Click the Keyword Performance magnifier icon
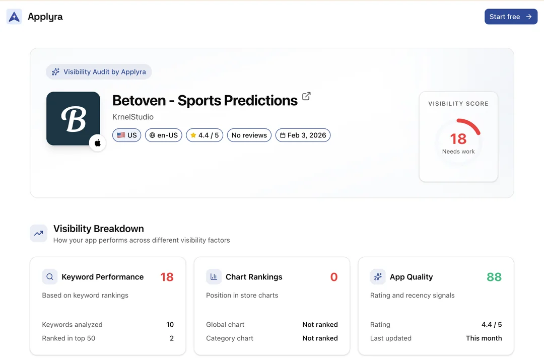Image resolution: width=544 pixels, height=364 pixels. (x=50, y=277)
